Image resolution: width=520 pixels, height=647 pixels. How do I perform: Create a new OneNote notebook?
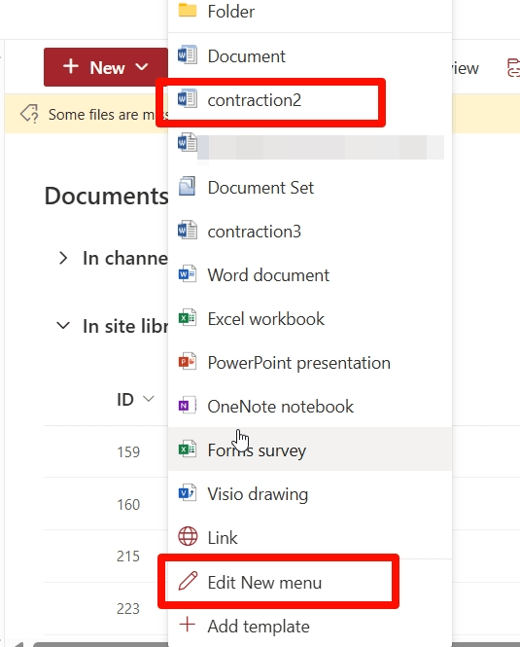pos(310,407)
